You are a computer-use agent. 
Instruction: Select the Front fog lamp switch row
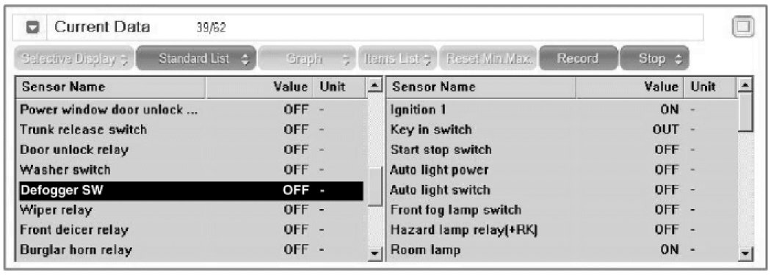562,210
